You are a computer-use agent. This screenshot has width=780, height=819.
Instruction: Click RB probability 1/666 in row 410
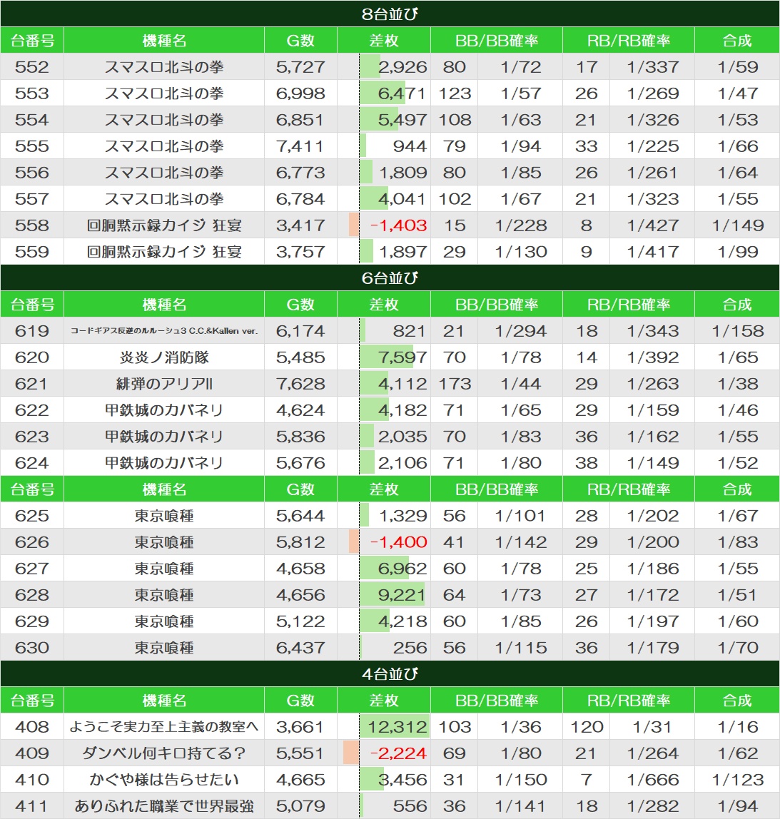[652, 779]
